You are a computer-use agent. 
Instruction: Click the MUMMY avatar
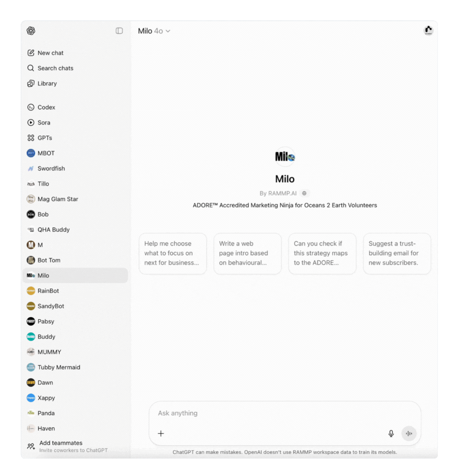tap(31, 352)
